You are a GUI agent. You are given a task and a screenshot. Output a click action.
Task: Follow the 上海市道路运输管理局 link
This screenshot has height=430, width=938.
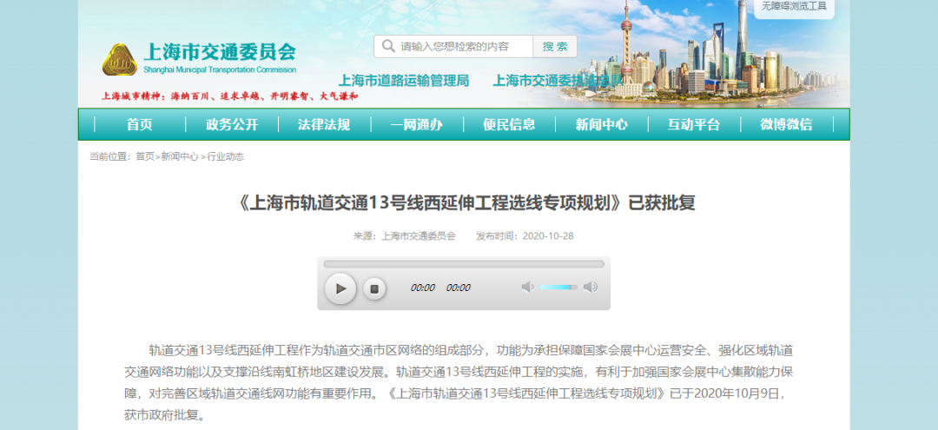click(x=404, y=81)
